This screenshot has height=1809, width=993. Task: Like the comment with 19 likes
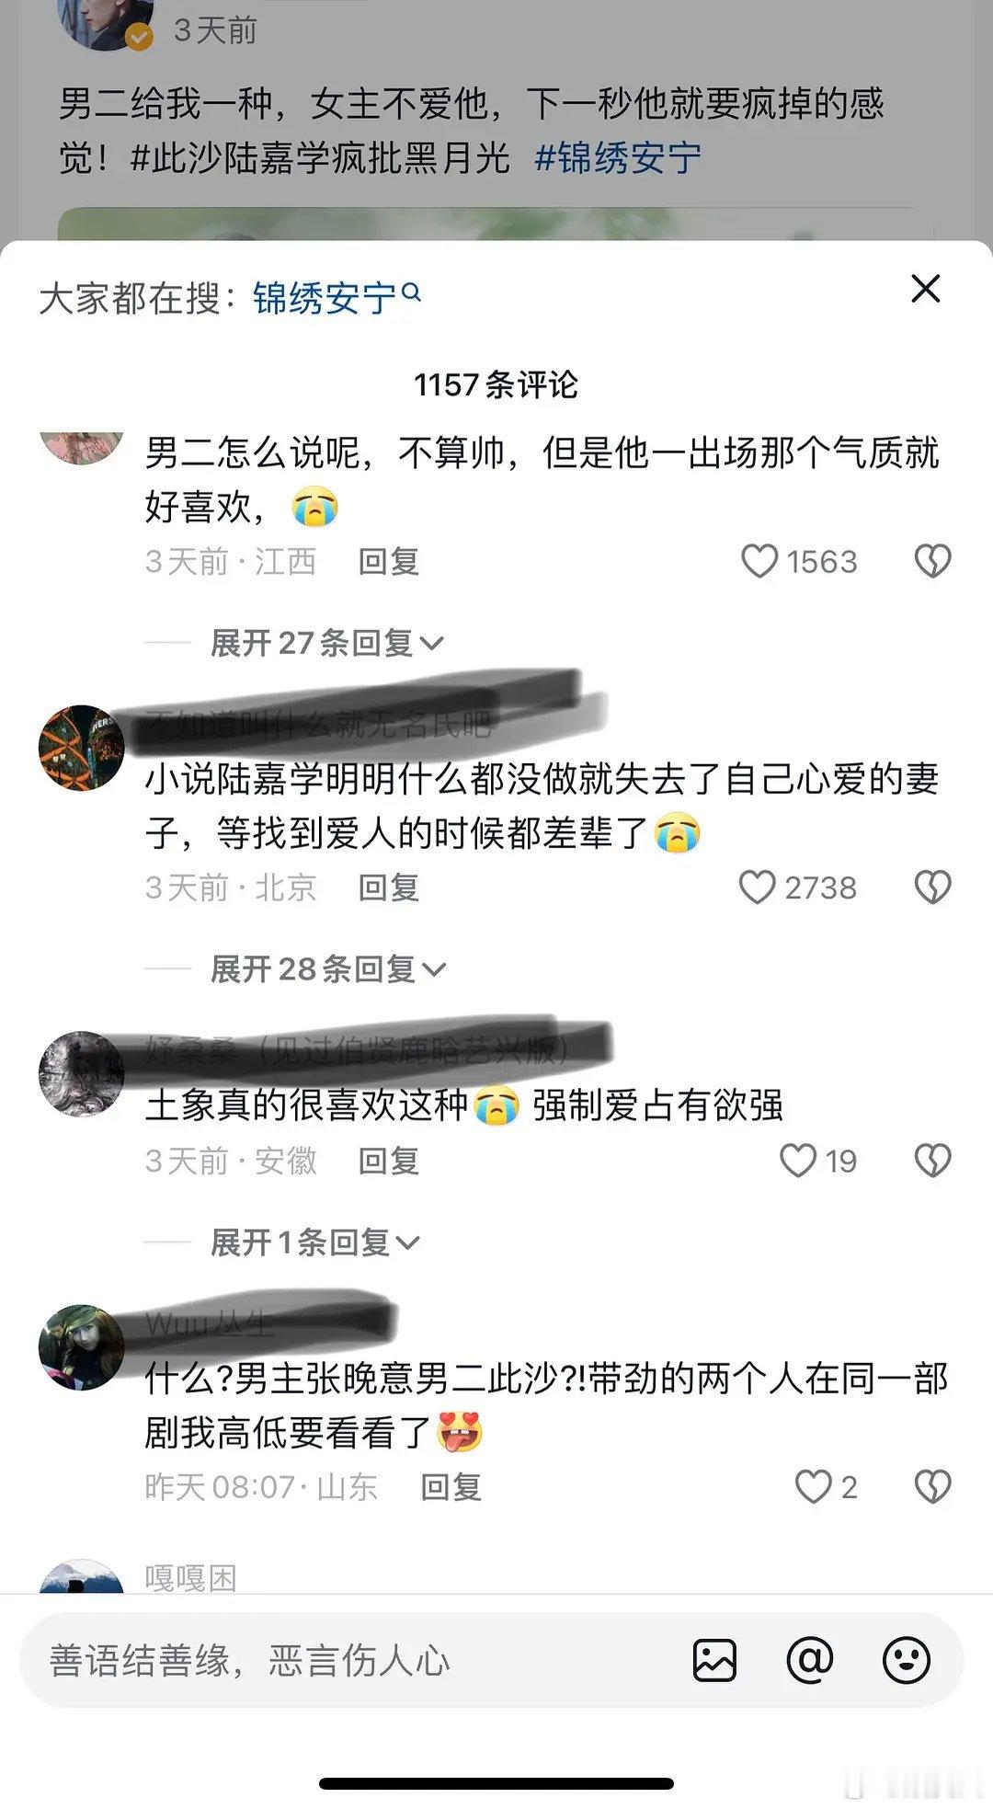coord(797,1161)
